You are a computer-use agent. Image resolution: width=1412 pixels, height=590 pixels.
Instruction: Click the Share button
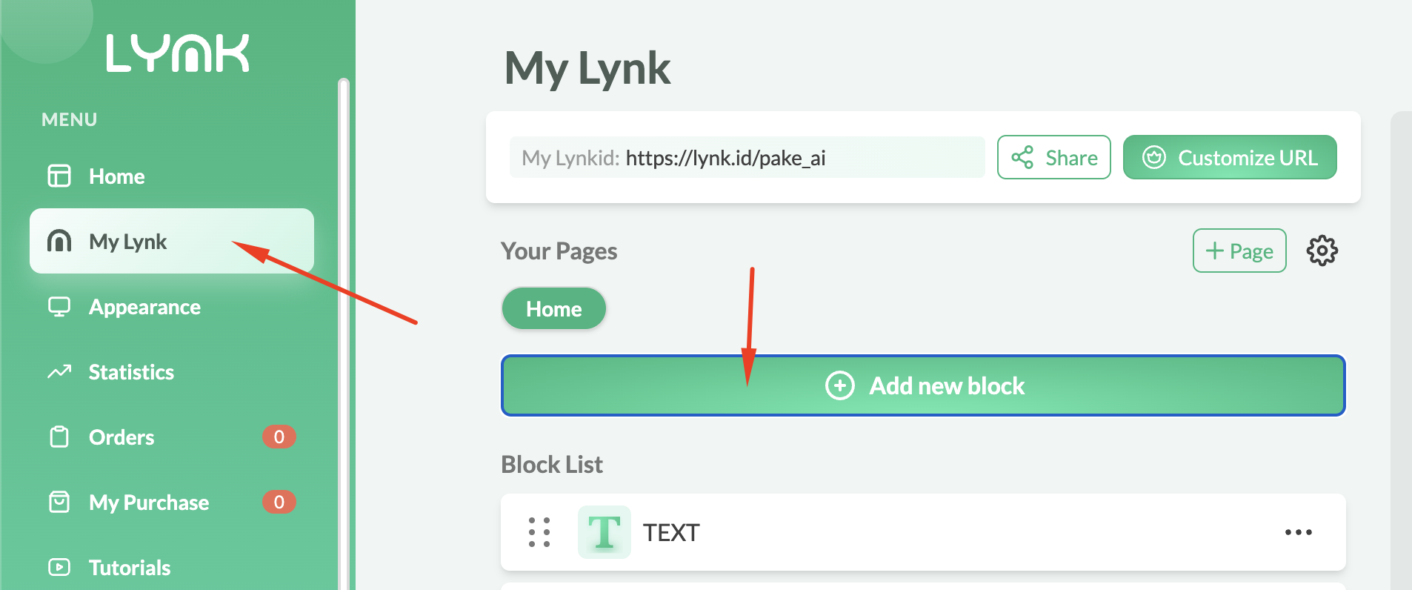pos(1053,157)
